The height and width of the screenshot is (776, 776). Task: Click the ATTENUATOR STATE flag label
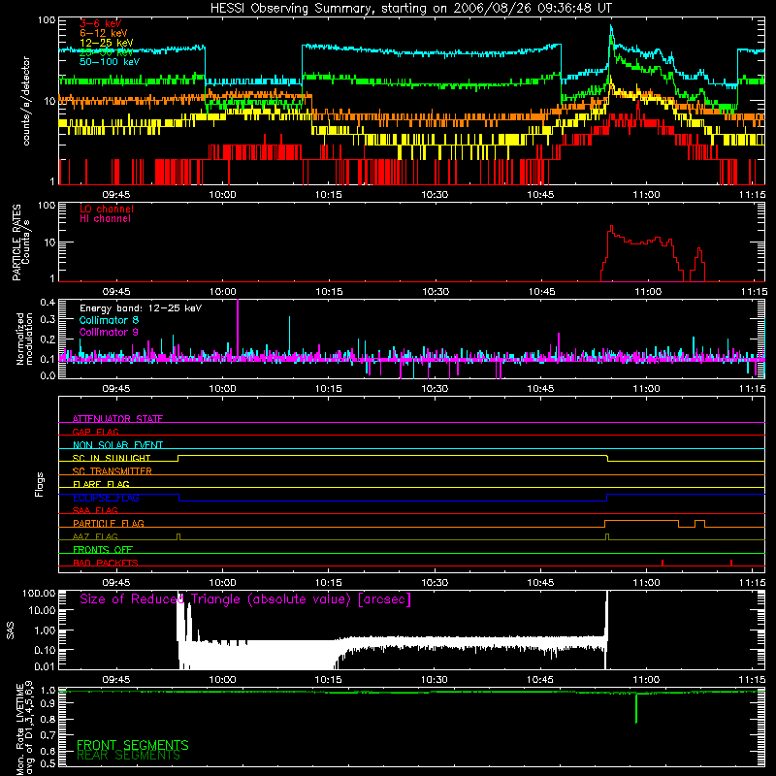click(x=117, y=419)
